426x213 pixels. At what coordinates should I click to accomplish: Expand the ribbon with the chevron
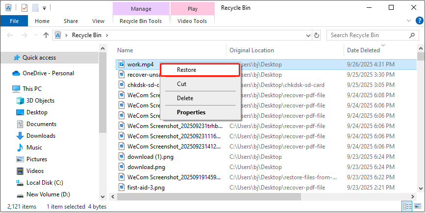tap(409, 21)
